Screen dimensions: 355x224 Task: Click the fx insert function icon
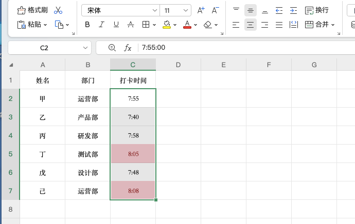tap(128, 48)
